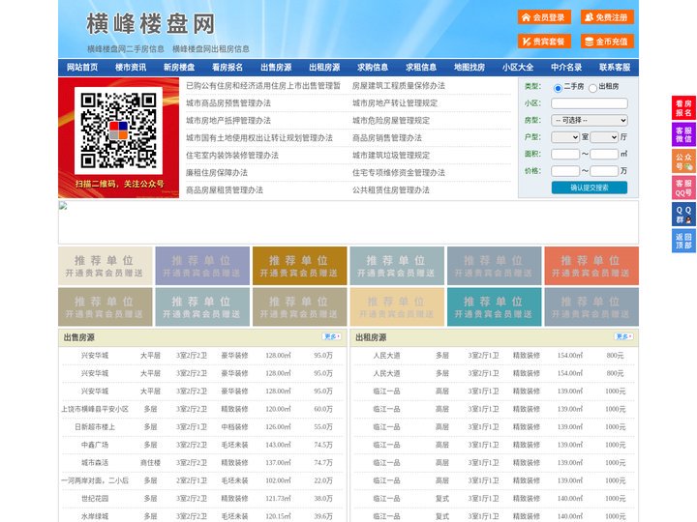The width and height of the screenshot is (697, 522).
Task: Click the minimum 价格 input field
Action: tap(565, 171)
